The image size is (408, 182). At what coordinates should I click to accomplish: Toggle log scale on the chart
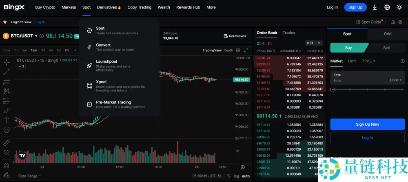click(x=236, y=176)
